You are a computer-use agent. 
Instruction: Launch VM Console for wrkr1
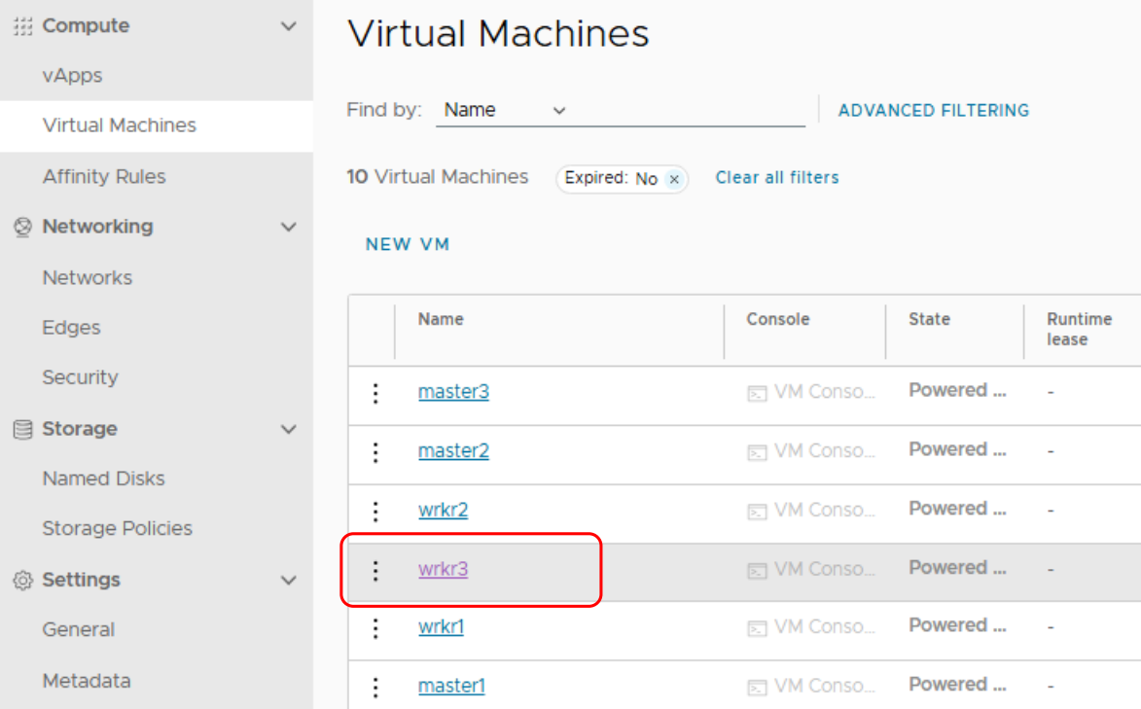tap(811, 628)
